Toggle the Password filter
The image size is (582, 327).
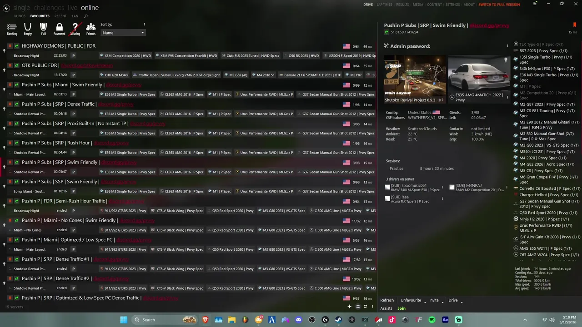(59, 29)
